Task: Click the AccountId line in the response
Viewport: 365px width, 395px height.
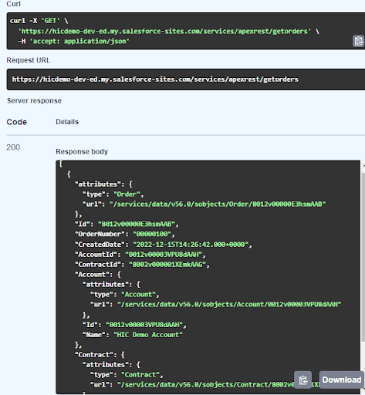Action: point(140,255)
